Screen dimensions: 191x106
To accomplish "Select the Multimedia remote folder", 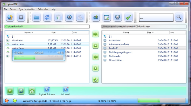I will click(x=144, y=56).
